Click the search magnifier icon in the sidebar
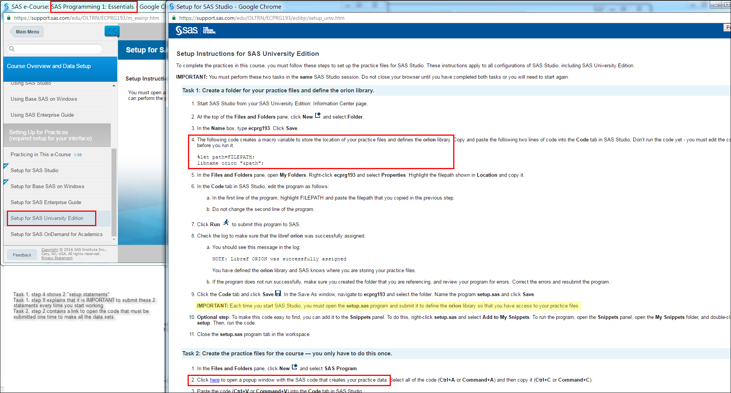Image resolution: width=731 pixels, height=393 pixels. pos(12,49)
